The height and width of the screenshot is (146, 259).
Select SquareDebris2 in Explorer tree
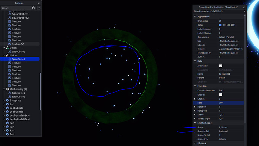(x=20, y=18)
